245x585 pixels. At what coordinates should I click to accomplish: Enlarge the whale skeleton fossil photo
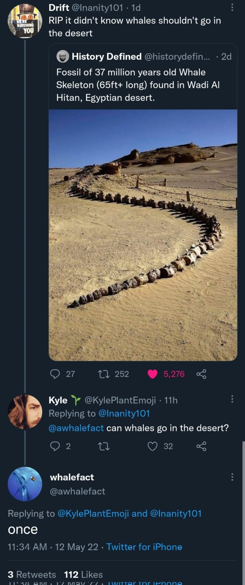(x=143, y=235)
